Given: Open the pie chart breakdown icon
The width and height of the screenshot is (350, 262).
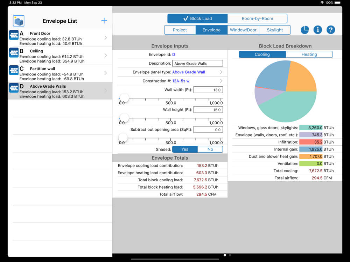Looking at the screenshot, I should tap(305, 30).
